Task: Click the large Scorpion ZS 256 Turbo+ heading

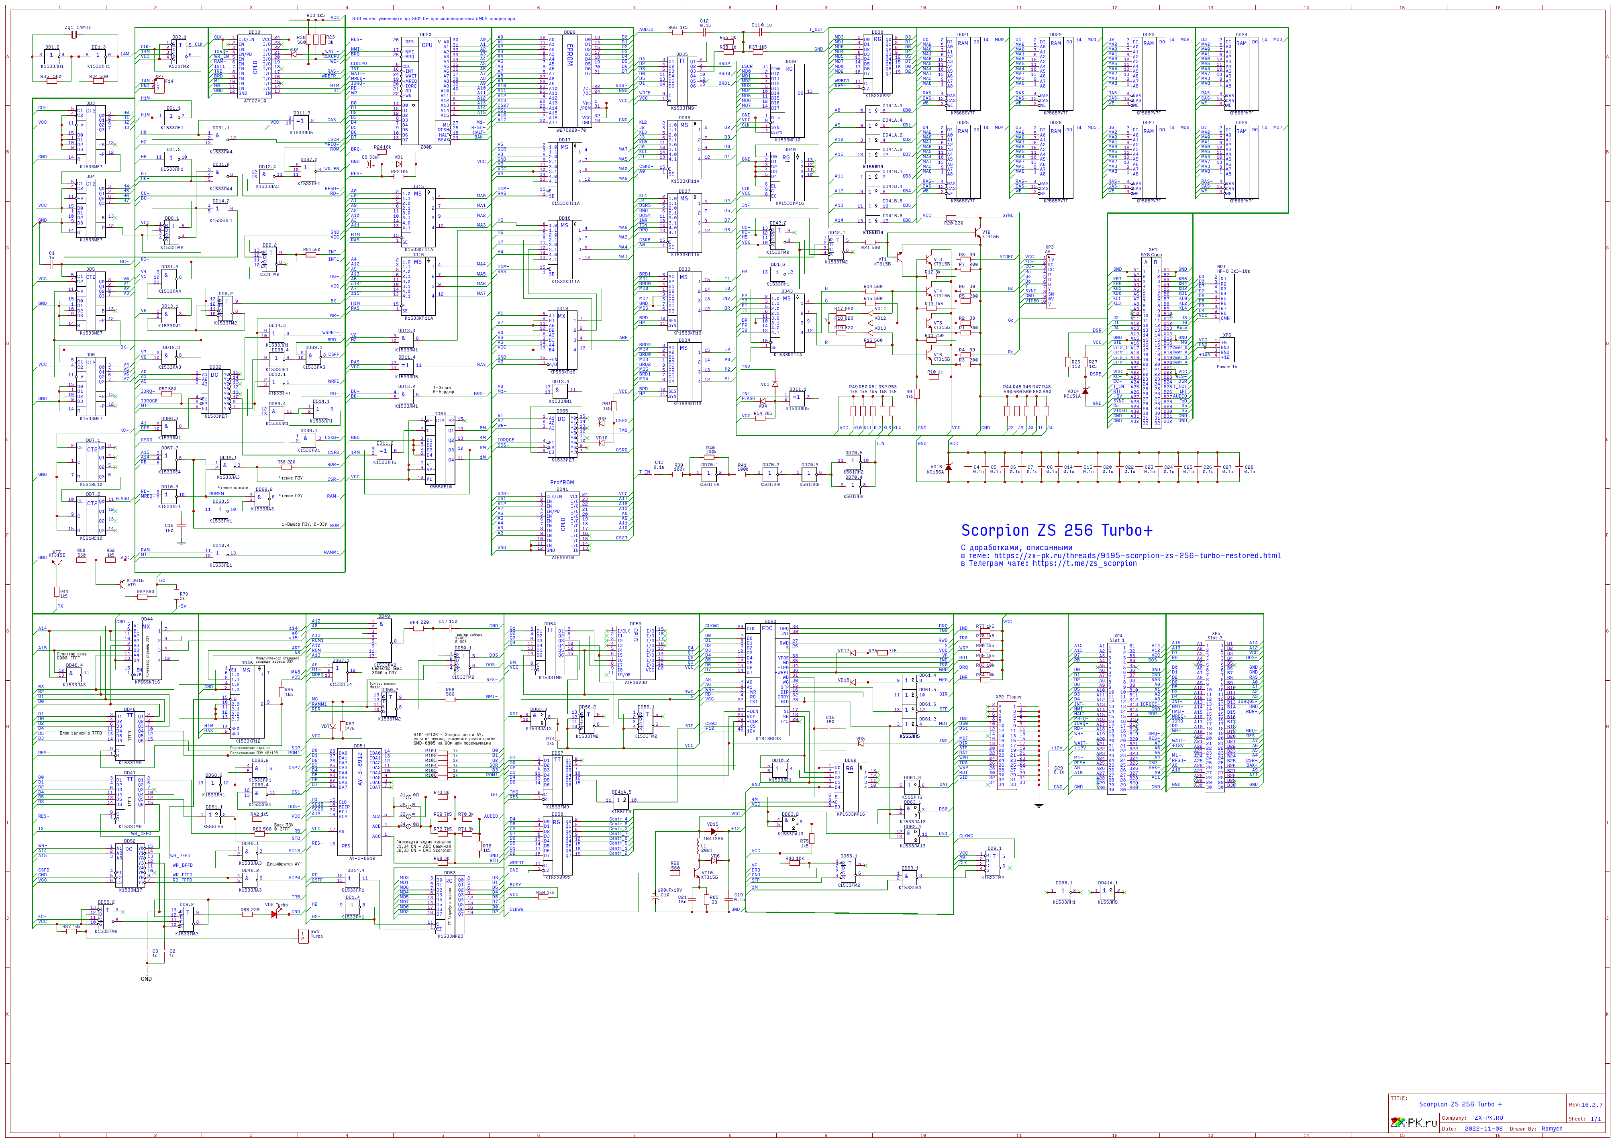Action: (1057, 531)
